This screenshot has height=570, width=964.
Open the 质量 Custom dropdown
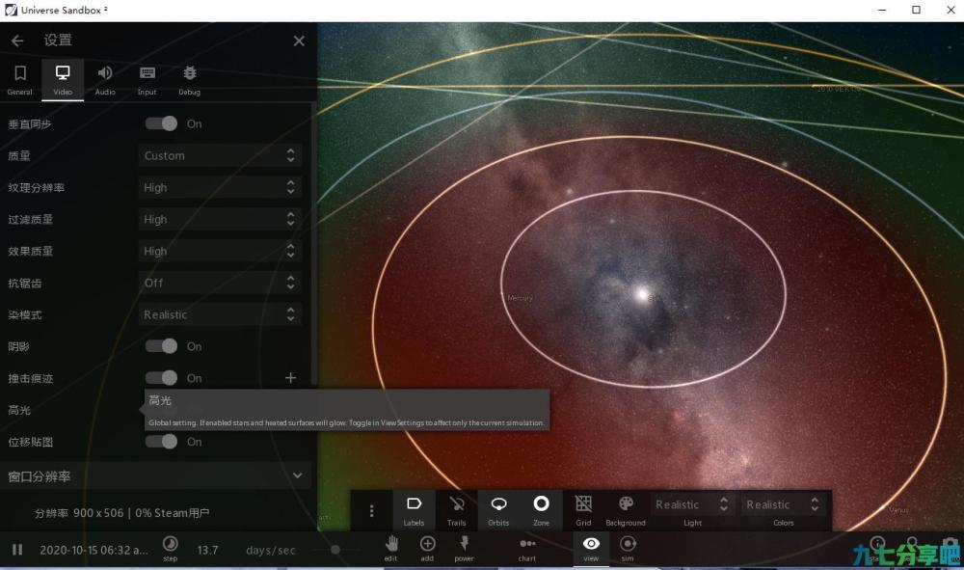tap(220, 155)
